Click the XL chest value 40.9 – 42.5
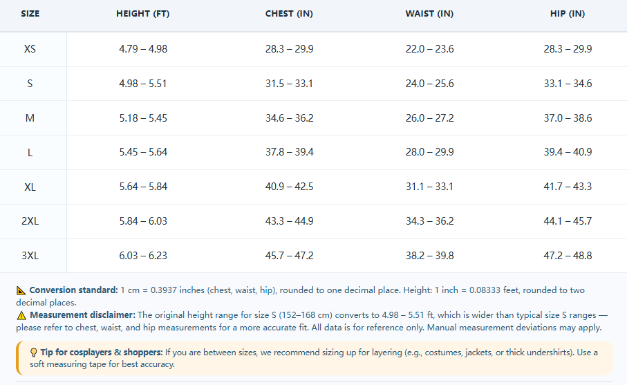The width and height of the screenshot is (627, 385). 289,187
